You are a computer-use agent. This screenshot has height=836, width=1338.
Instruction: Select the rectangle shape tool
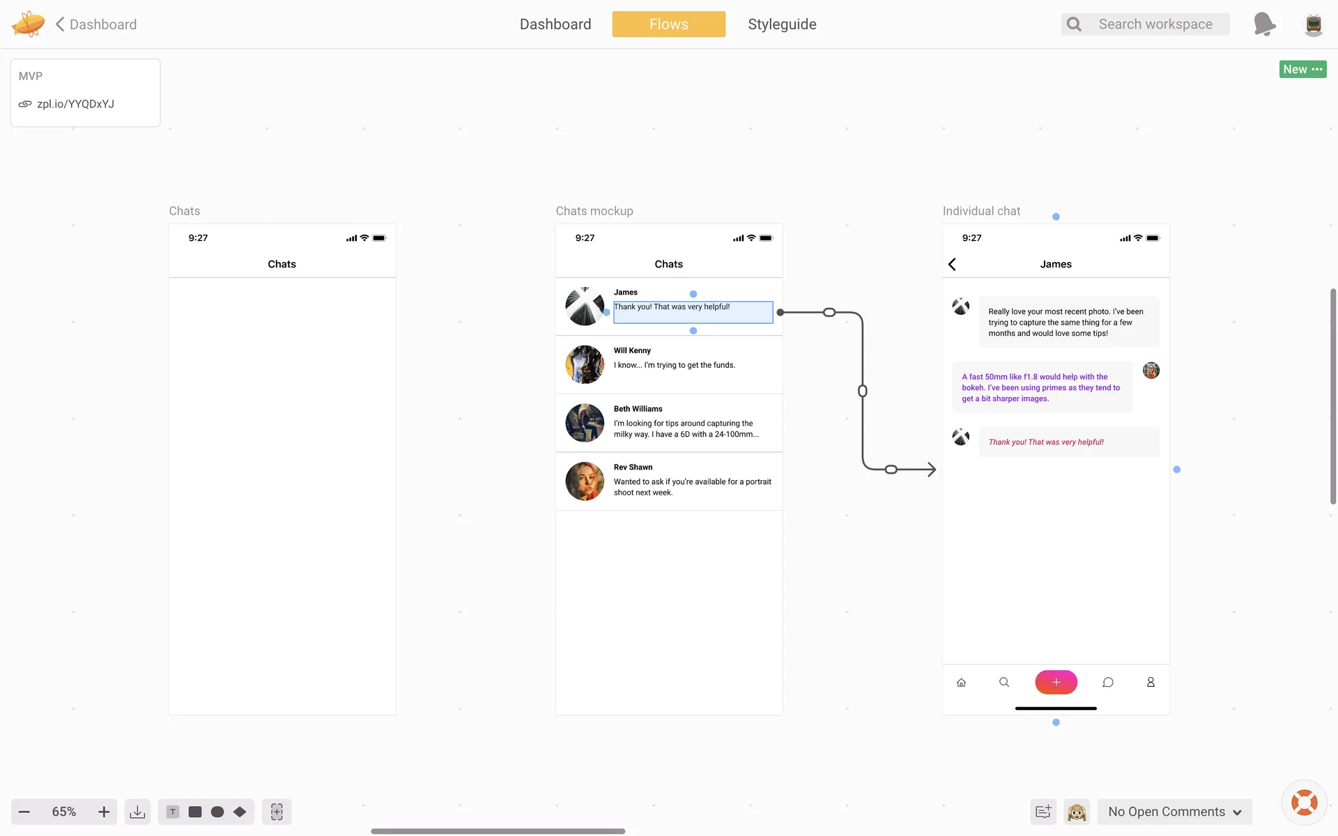point(195,812)
